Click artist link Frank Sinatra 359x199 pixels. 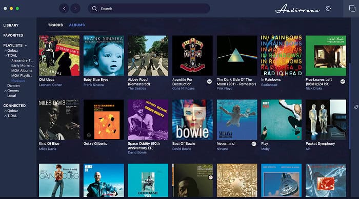[x=93, y=85]
